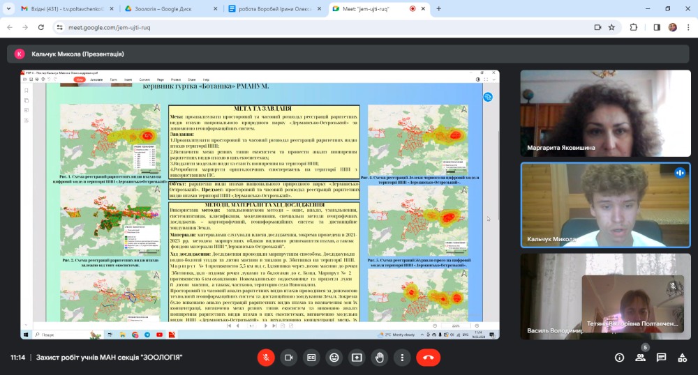Toggle the camera on or off
Screen dimensions: 698x375
288,358
